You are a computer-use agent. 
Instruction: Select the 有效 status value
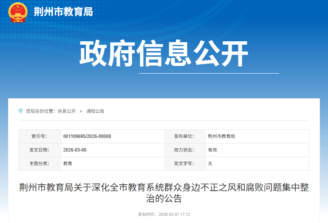212,150
